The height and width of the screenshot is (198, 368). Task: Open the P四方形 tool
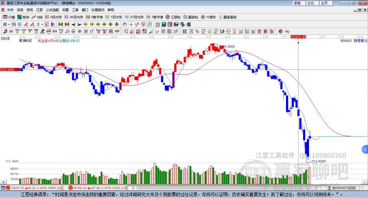click(54, 17)
